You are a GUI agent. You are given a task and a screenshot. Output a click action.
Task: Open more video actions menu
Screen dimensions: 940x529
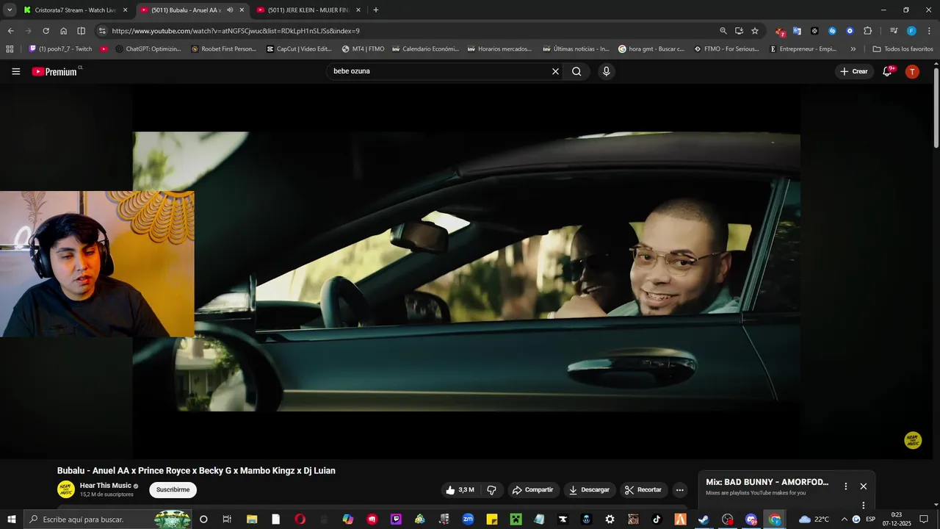(680, 490)
